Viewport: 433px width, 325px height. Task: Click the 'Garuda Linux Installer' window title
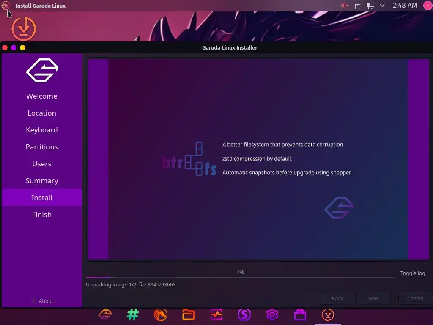pyautogui.click(x=230, y=47)
